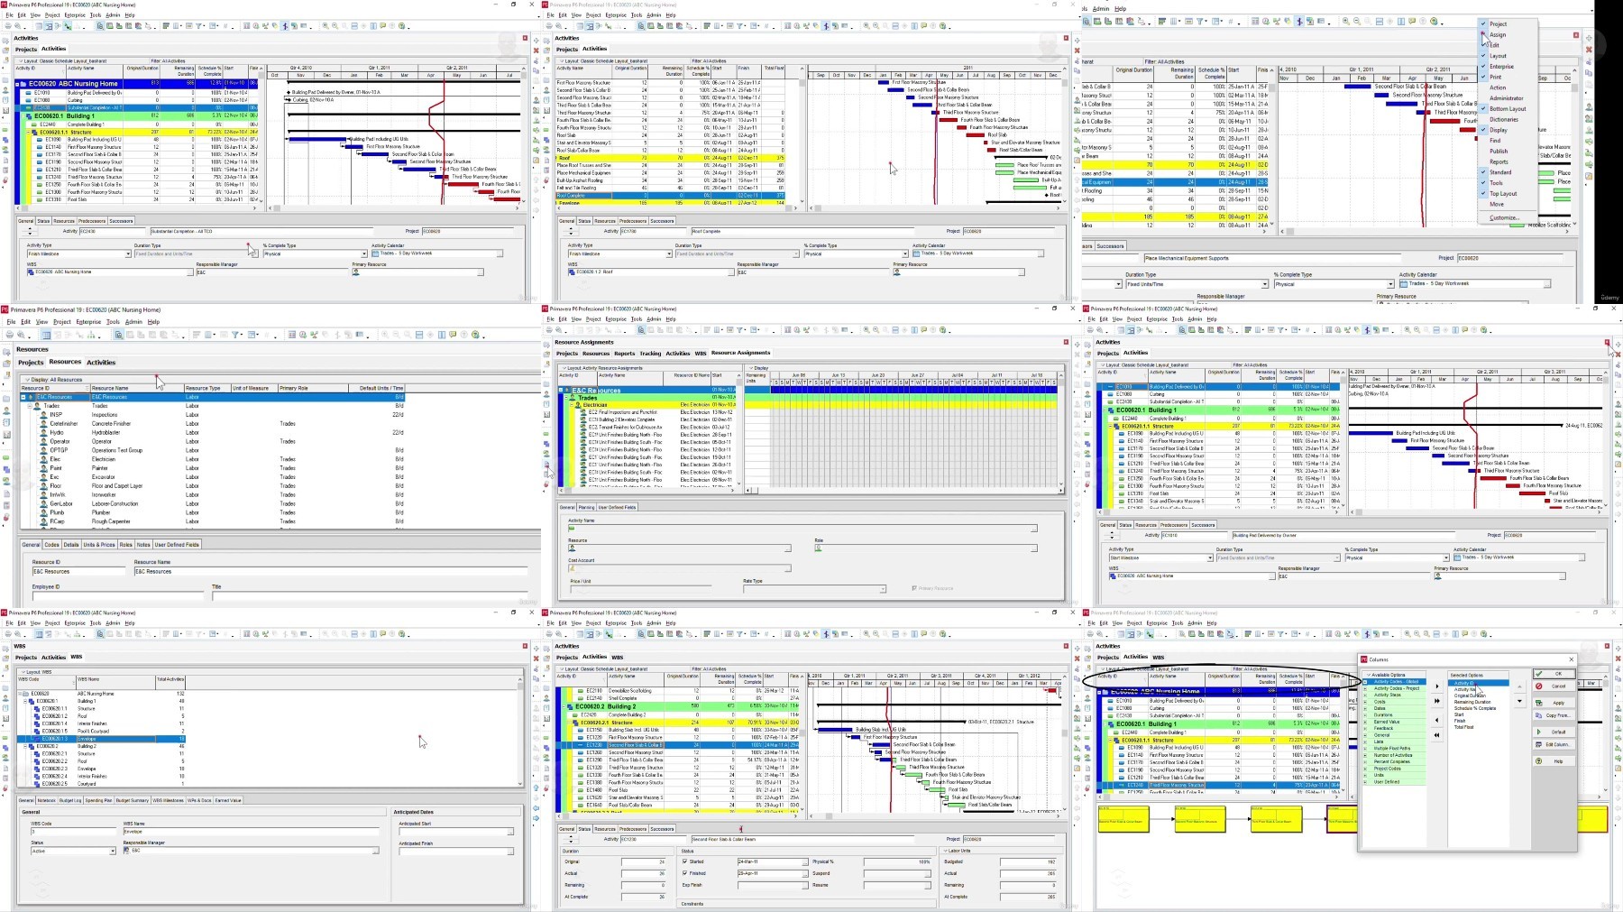Click single left-arrow remove button in Columns dialog
Image resolution: width=1623 pixels, height=912 pixels.
1437,720
